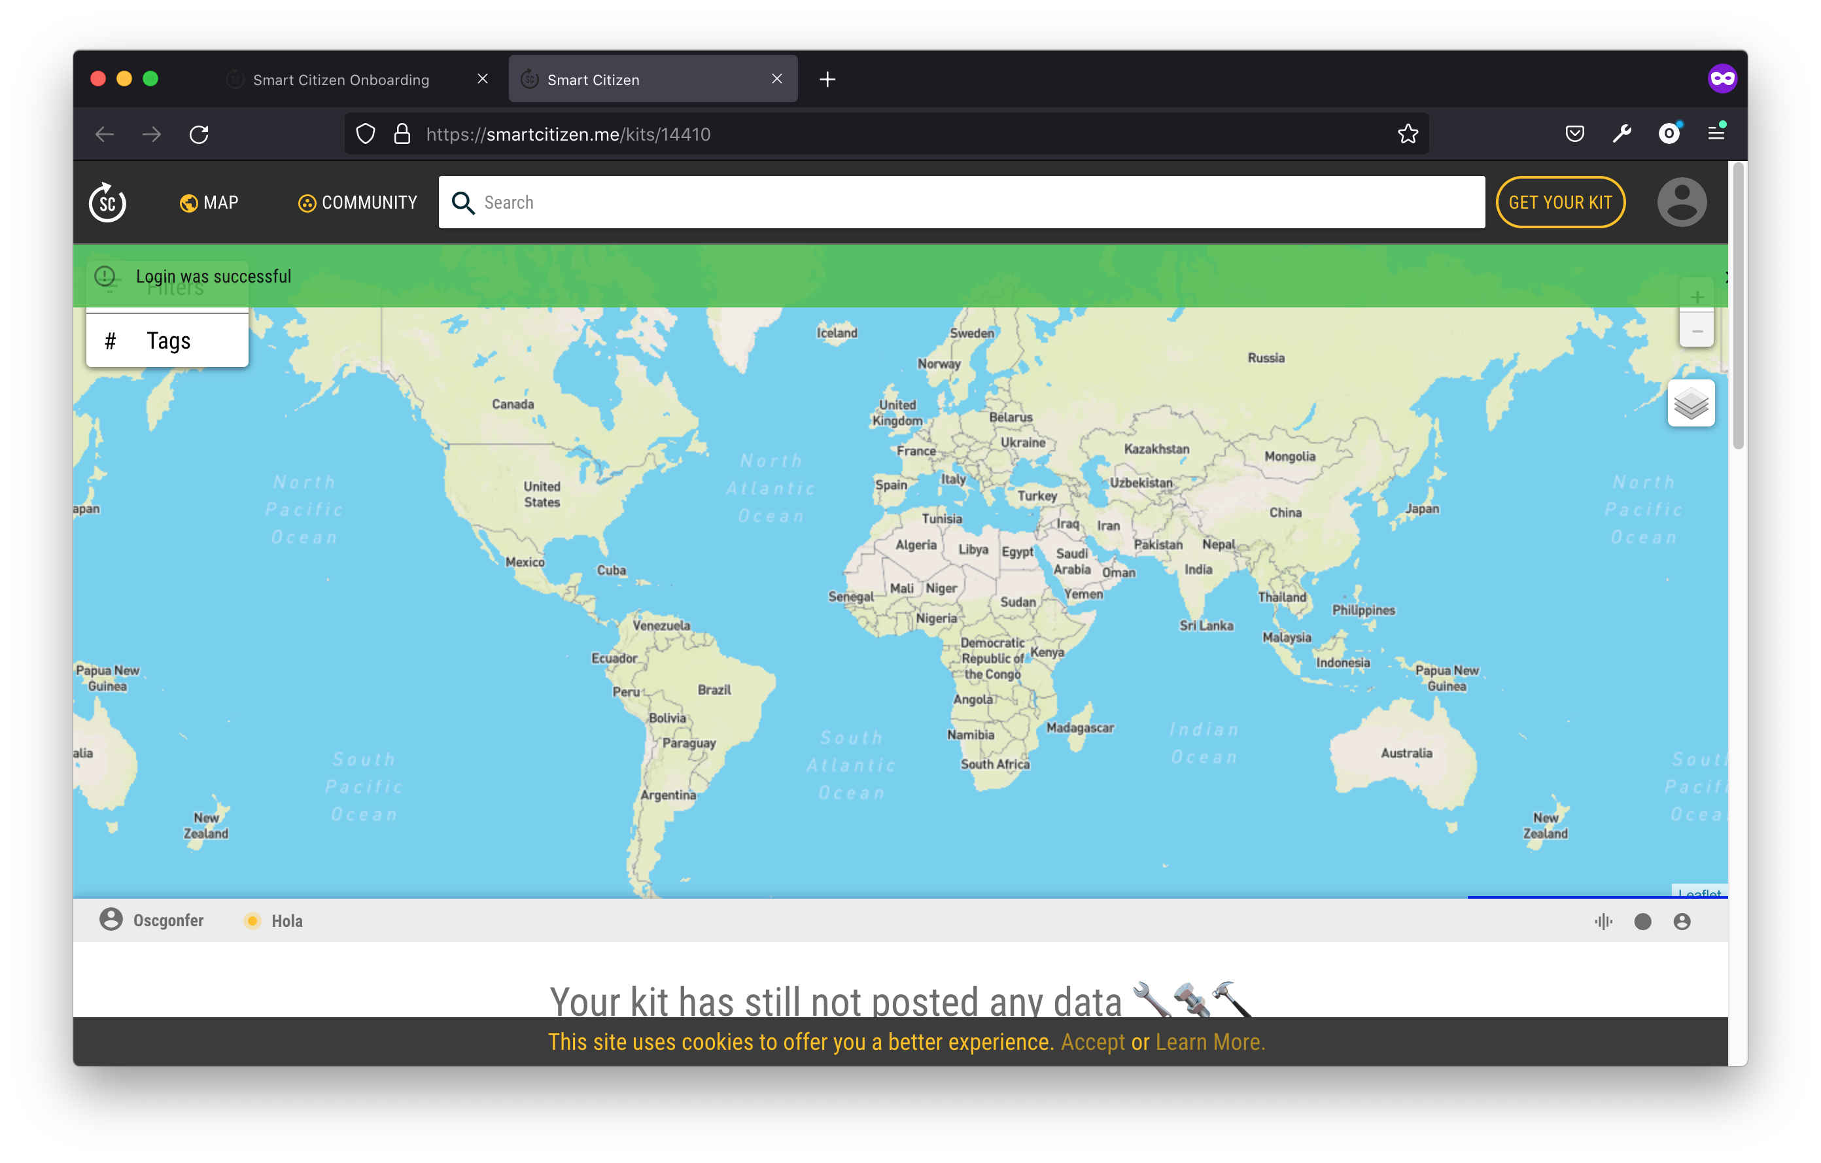The height and width of the screenshot is (1163, 1821).
Task: Click the Oscgonfer user avatar icon
Action: coord(111,920)
